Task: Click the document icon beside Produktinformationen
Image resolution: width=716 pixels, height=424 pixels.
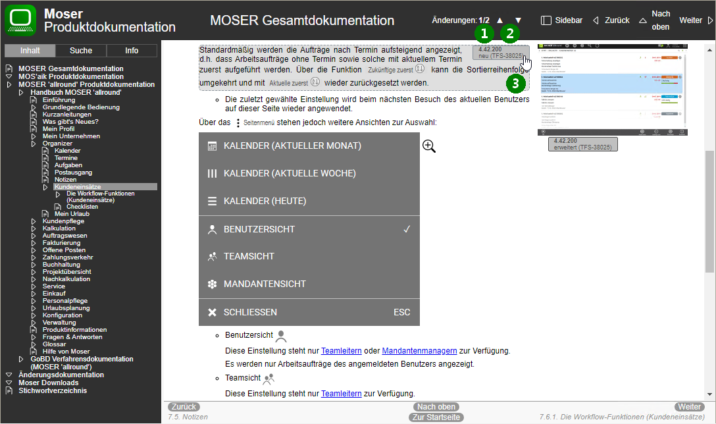Action: (34, 330)
